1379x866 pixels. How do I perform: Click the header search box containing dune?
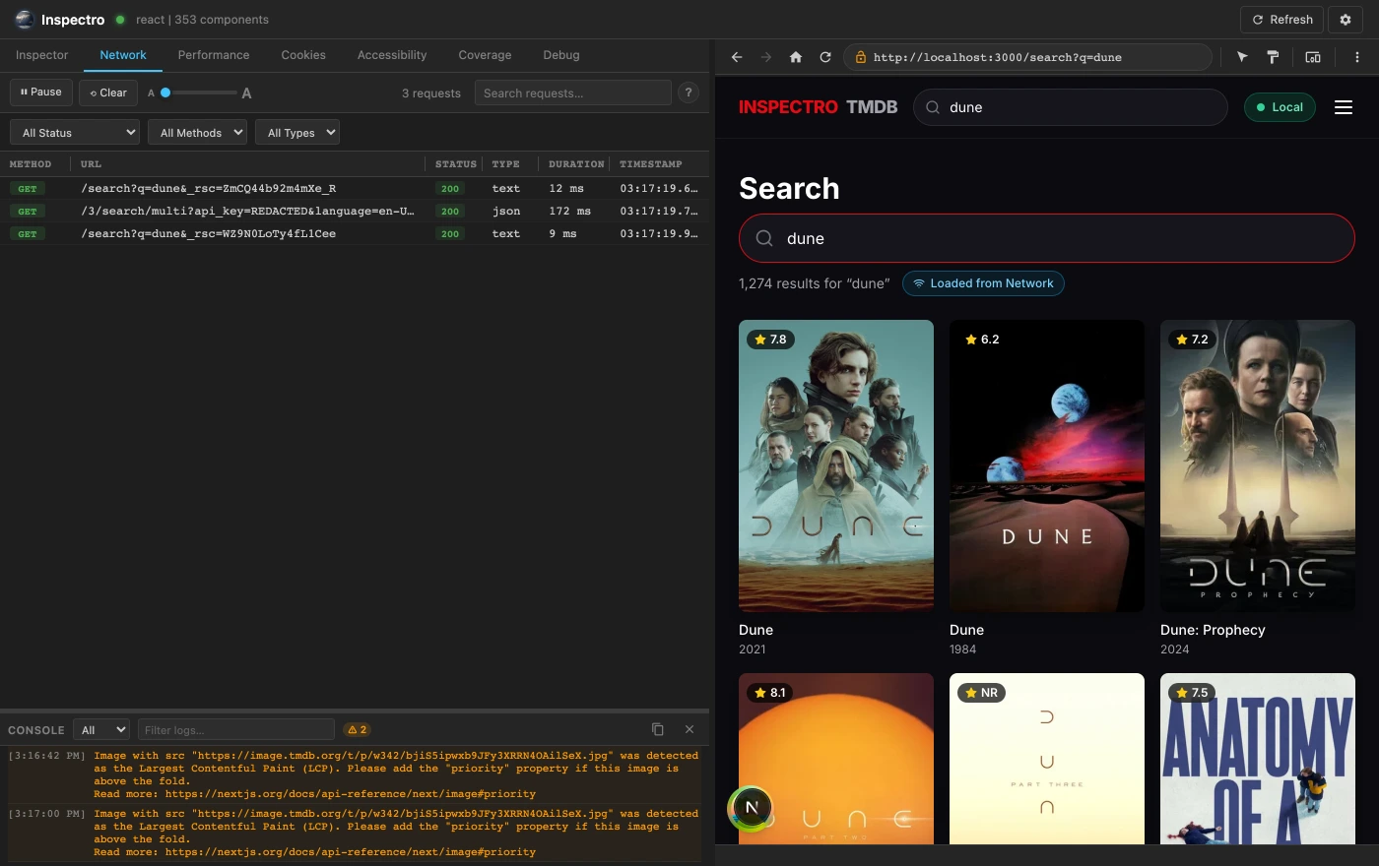point(1071,107)
